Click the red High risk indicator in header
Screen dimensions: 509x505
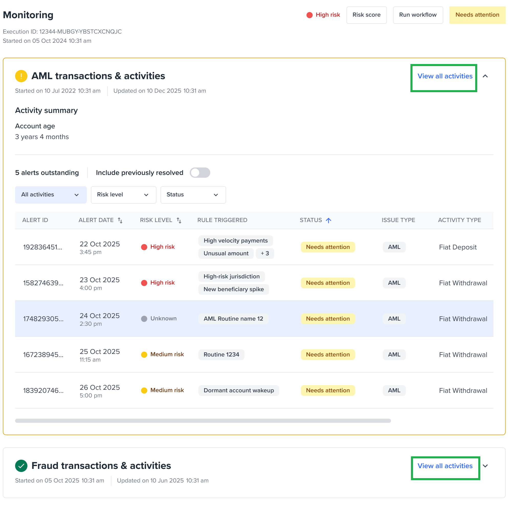(310, 15)
